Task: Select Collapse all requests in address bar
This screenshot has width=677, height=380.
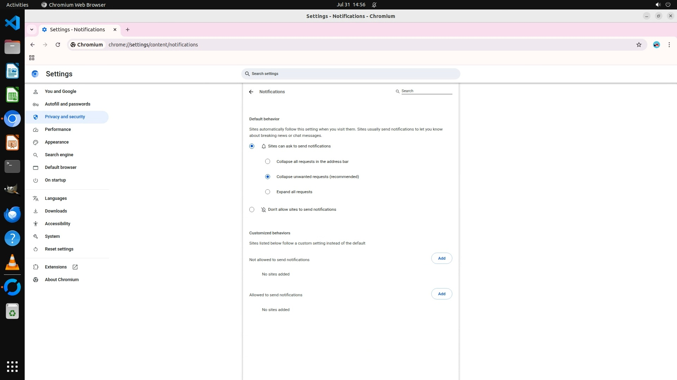Action: 268,161
